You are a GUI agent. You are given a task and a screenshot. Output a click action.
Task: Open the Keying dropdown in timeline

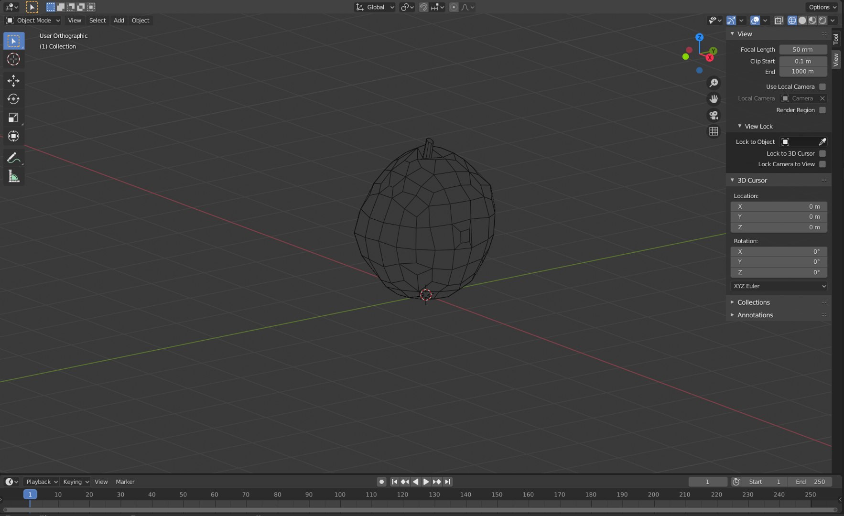(x=76, y=482)
